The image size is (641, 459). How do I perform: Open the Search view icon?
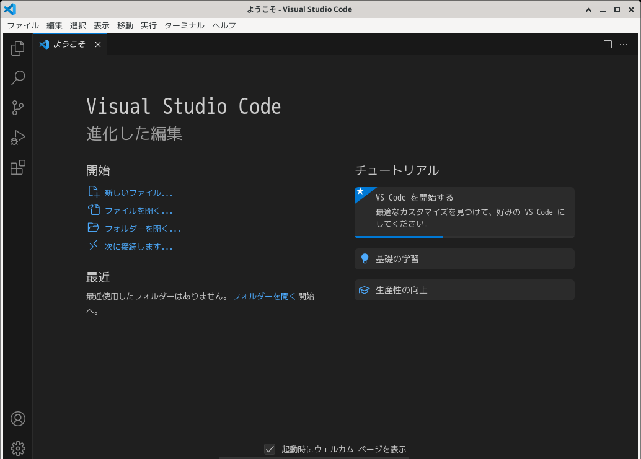(x=17, y=77)
